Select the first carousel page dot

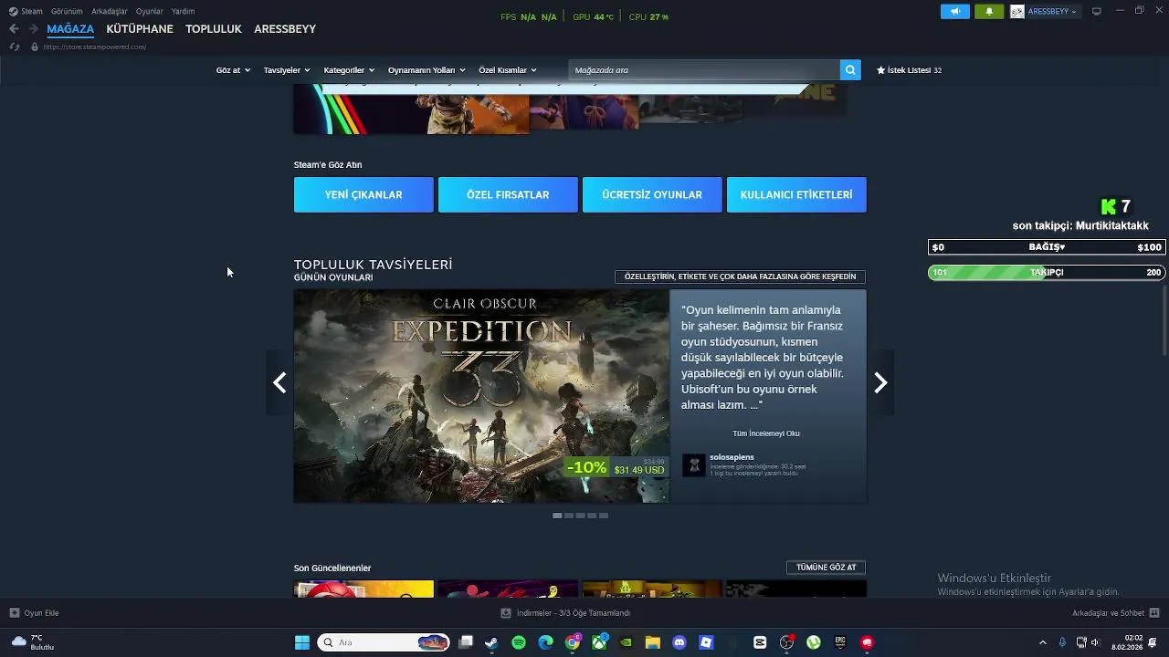coord(557,516)
